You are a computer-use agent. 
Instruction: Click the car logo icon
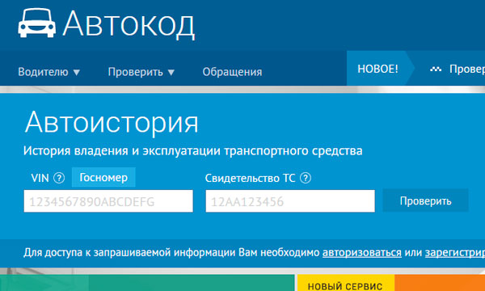37,23
